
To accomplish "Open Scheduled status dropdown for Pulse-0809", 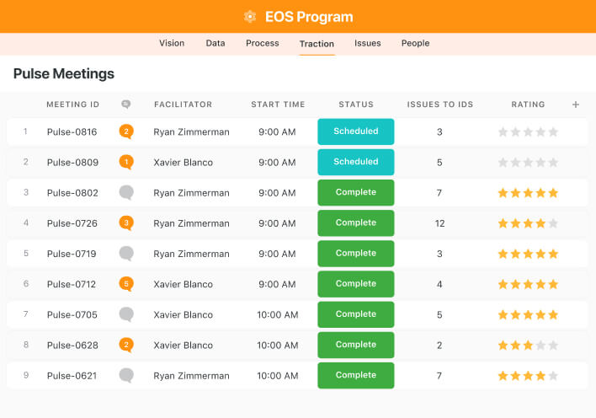I will point(356,162).
